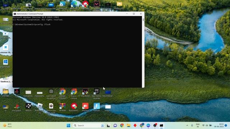Open File Explorer from the taskbar
The image size is (230, 129).
click(129, 125)
